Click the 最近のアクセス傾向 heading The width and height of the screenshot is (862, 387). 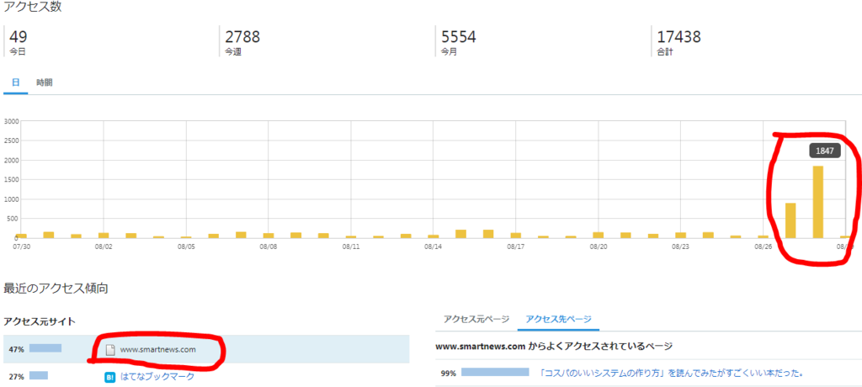[56, 288]
